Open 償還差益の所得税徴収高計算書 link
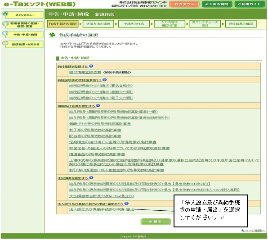 tap(97, 154)
